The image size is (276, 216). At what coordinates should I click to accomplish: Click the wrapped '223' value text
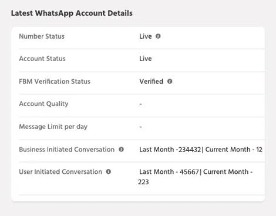(x=143, y=182)
